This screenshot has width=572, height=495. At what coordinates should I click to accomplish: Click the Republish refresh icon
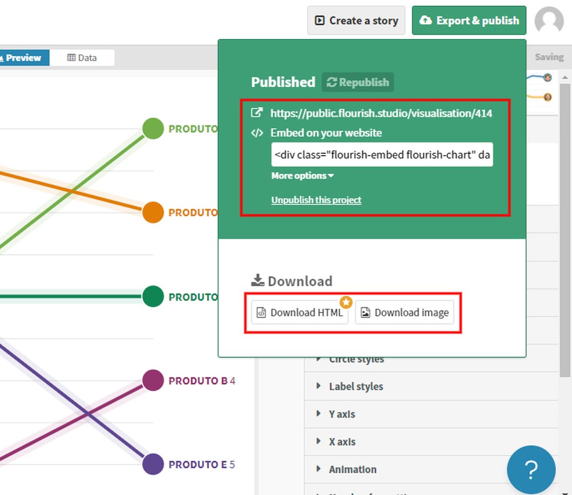pyautogui.click(x=332, y=82)
